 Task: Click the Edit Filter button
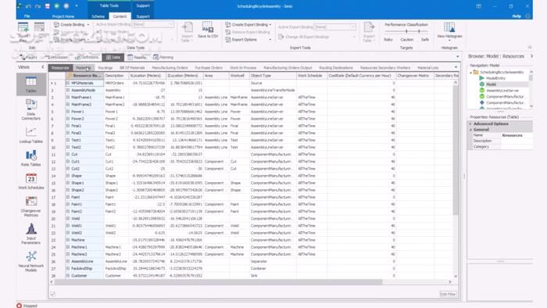tap(448, 294)
